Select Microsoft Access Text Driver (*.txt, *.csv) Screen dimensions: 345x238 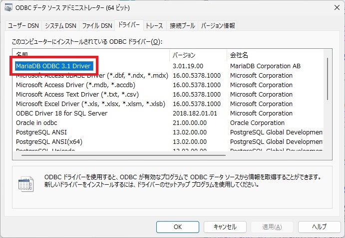pos(77,94)
